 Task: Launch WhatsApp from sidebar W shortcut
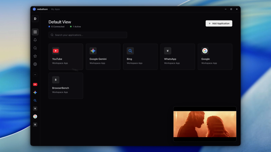click(x=35, y=109)
